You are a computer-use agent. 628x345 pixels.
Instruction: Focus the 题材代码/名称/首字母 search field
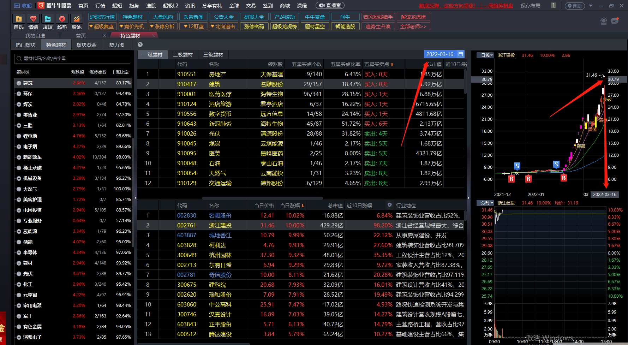point(72,59)
